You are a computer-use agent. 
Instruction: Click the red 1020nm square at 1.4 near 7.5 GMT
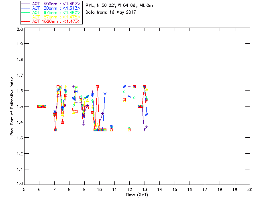pos(62,122)
